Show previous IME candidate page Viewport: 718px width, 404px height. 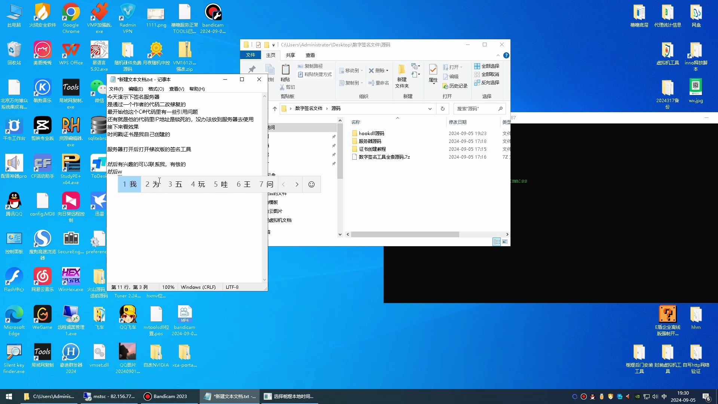click(x=283, y=184)
